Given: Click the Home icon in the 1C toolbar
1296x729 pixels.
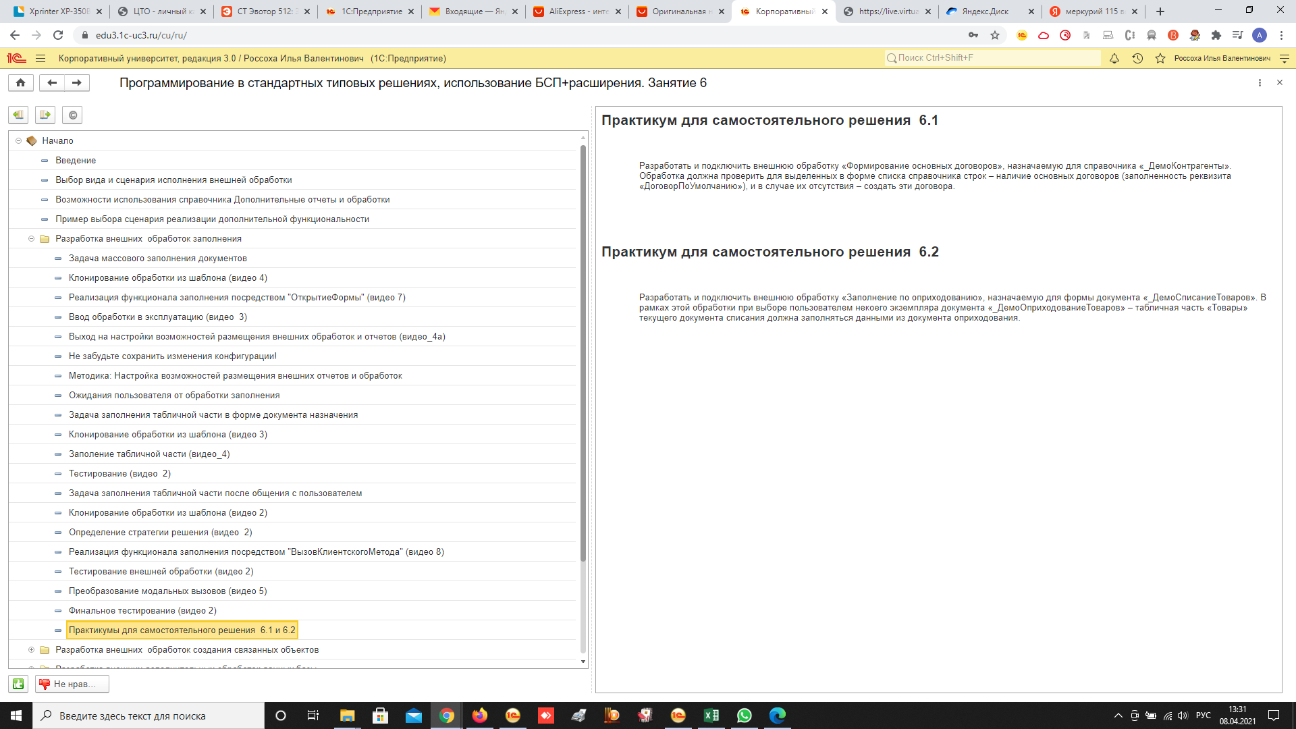Looking at the screenshot, I should [x=20, y=82].
